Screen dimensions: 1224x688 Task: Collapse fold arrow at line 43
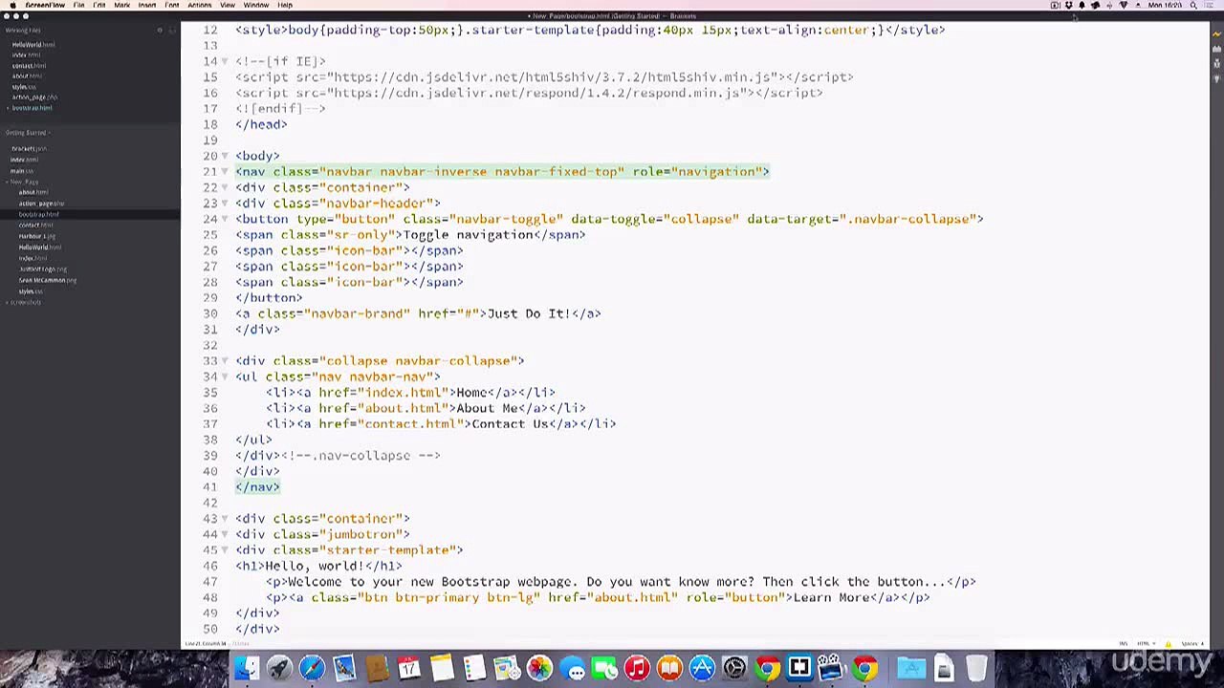[x=225, y=519]
